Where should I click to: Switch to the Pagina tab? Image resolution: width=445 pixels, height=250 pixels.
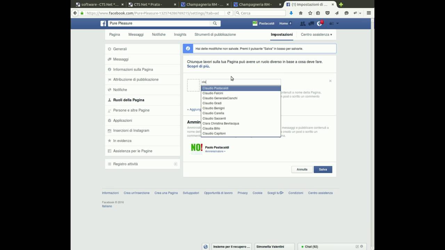(x=114, y=34)
